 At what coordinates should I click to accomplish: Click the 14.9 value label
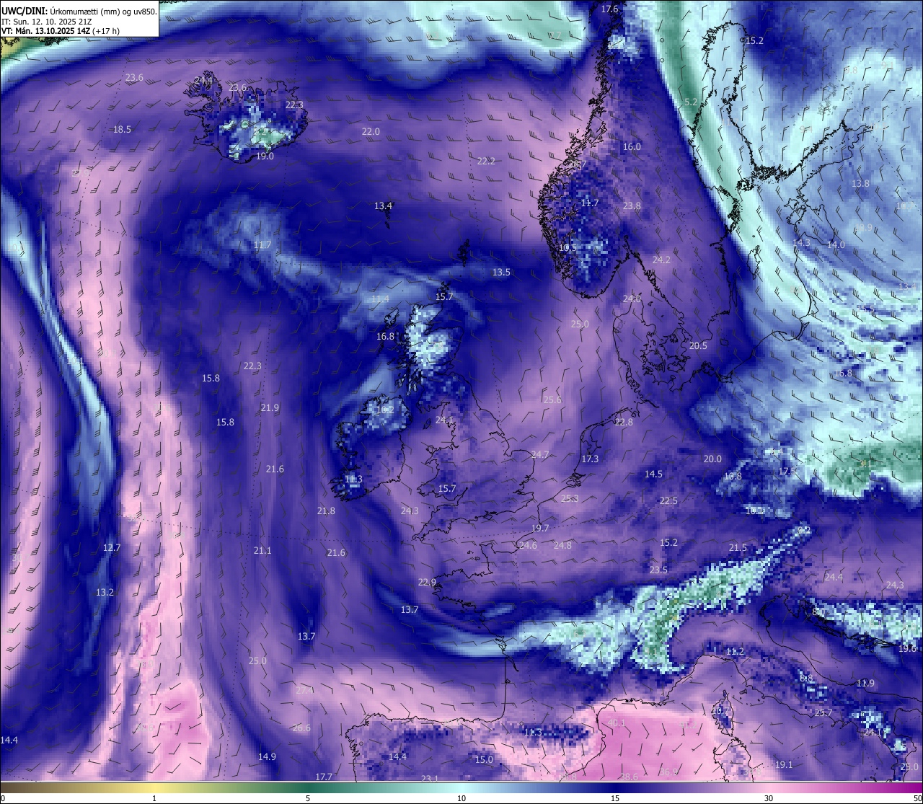pos(267,757)
